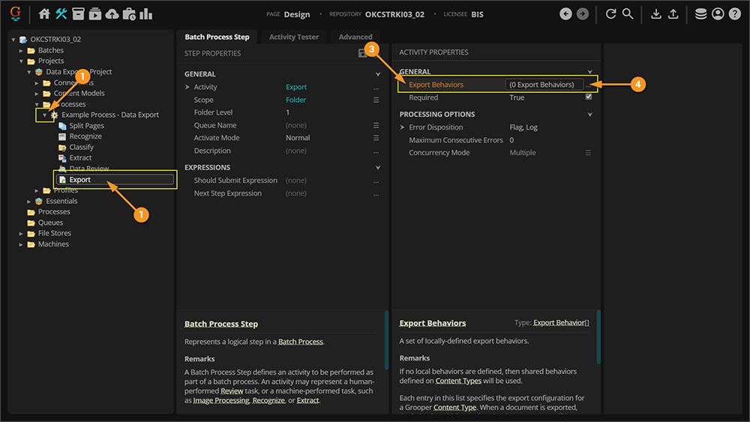
Task: Expand the Batches folder in the tree
Action: coord(22,50)
